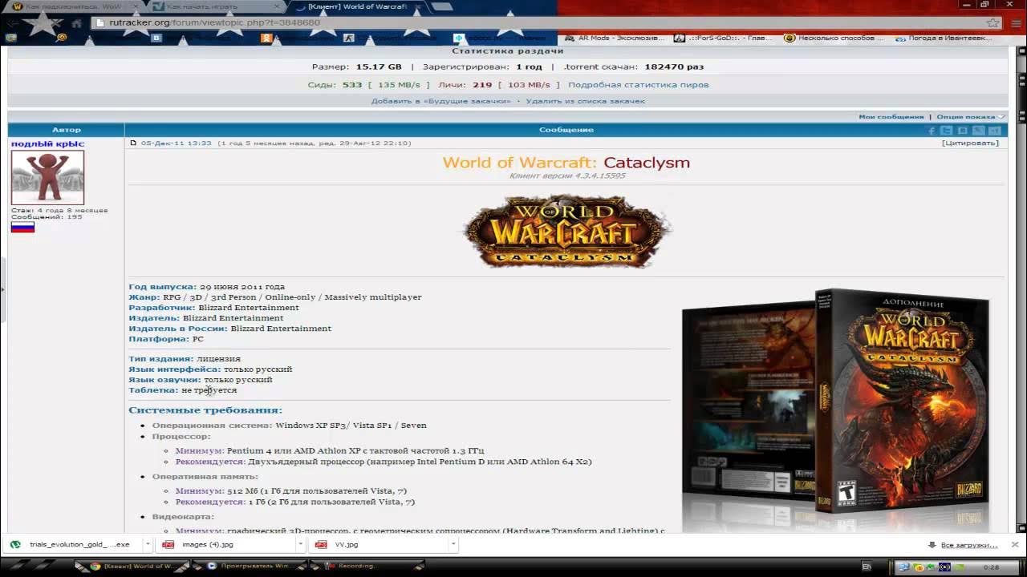This screenshot has height=577, width=1027.
Task: Click the bookmark star in address bar
Action: coord(993,22)
